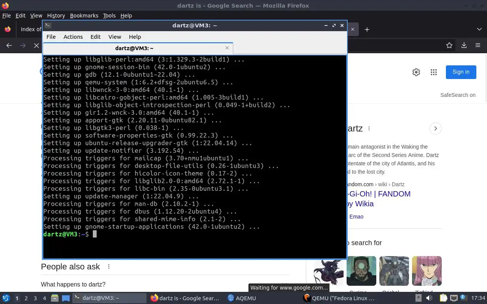
Task: Click the show desktop taskbar icon
Action: coord(65,298)
